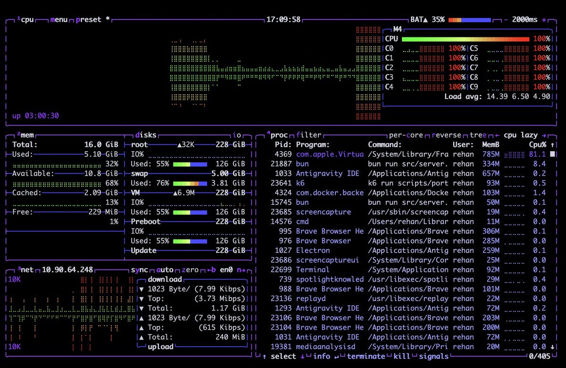Viewport: 566px width, 368px height.
Task: Toggle the mem box label
Action: [x=26, y=135]
